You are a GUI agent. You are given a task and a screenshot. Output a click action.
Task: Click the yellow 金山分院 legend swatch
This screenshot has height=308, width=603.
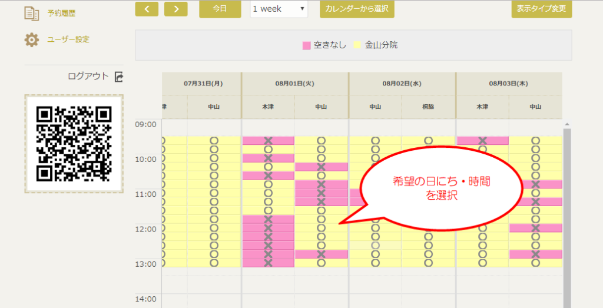click(x=357, y=45)
